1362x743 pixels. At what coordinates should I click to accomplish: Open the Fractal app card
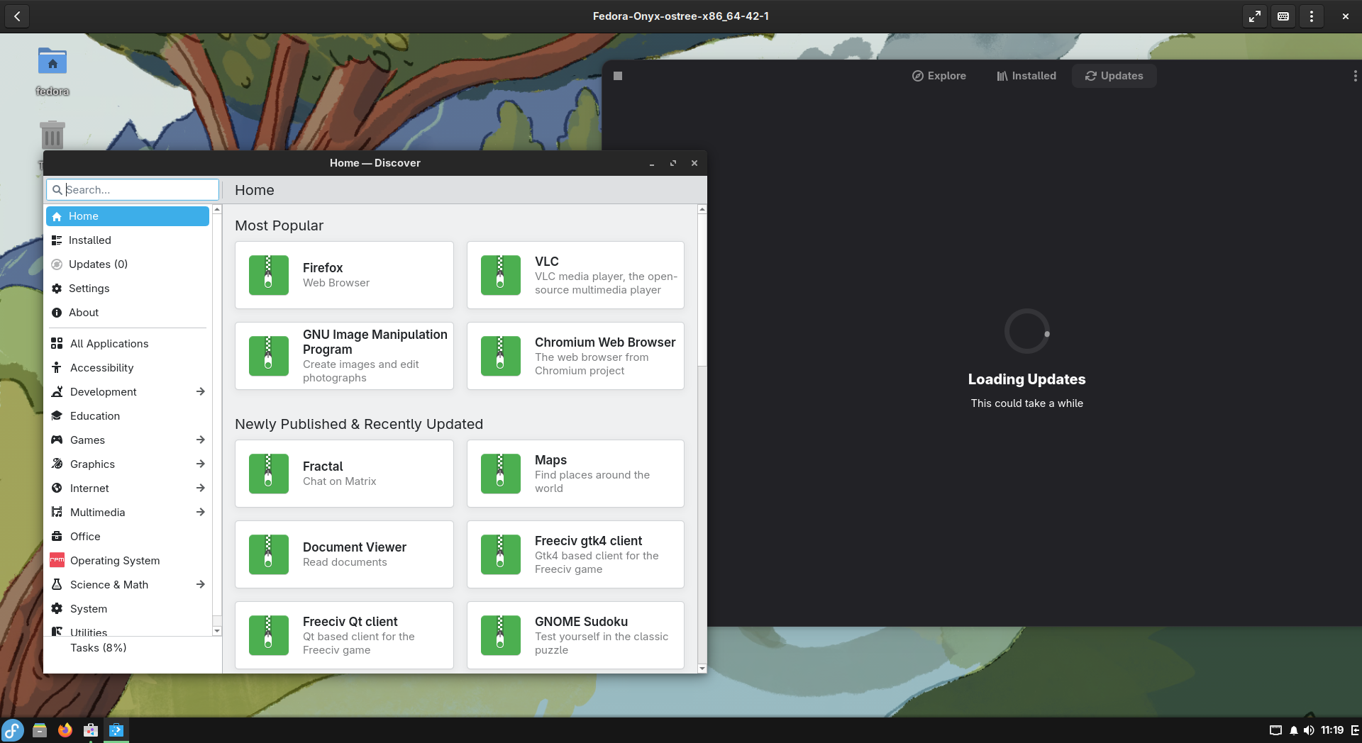[x=344, y=474]
